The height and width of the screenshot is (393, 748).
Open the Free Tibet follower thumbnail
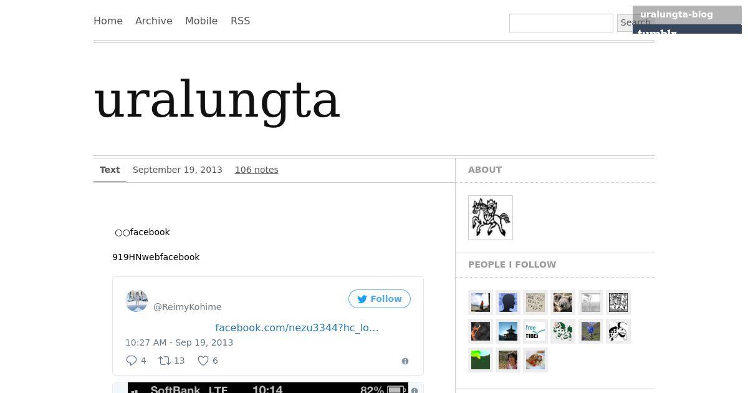coord(535,331)
